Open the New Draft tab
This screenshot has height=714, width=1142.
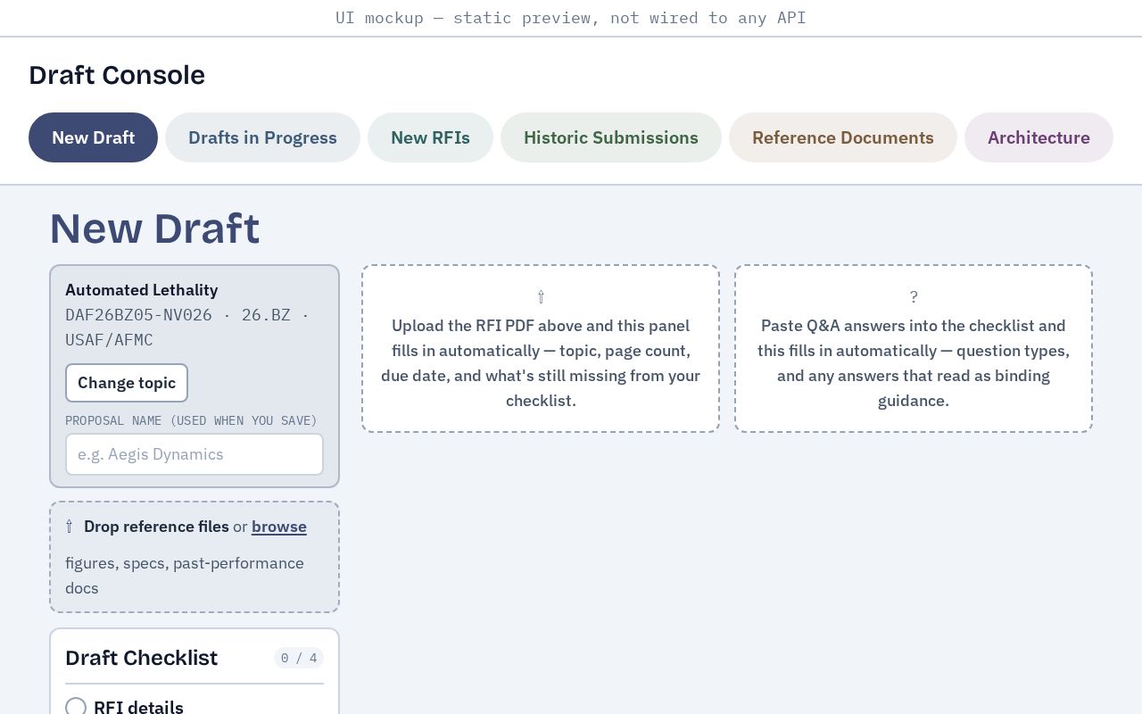pyautogui.click(x=93, y=137)
